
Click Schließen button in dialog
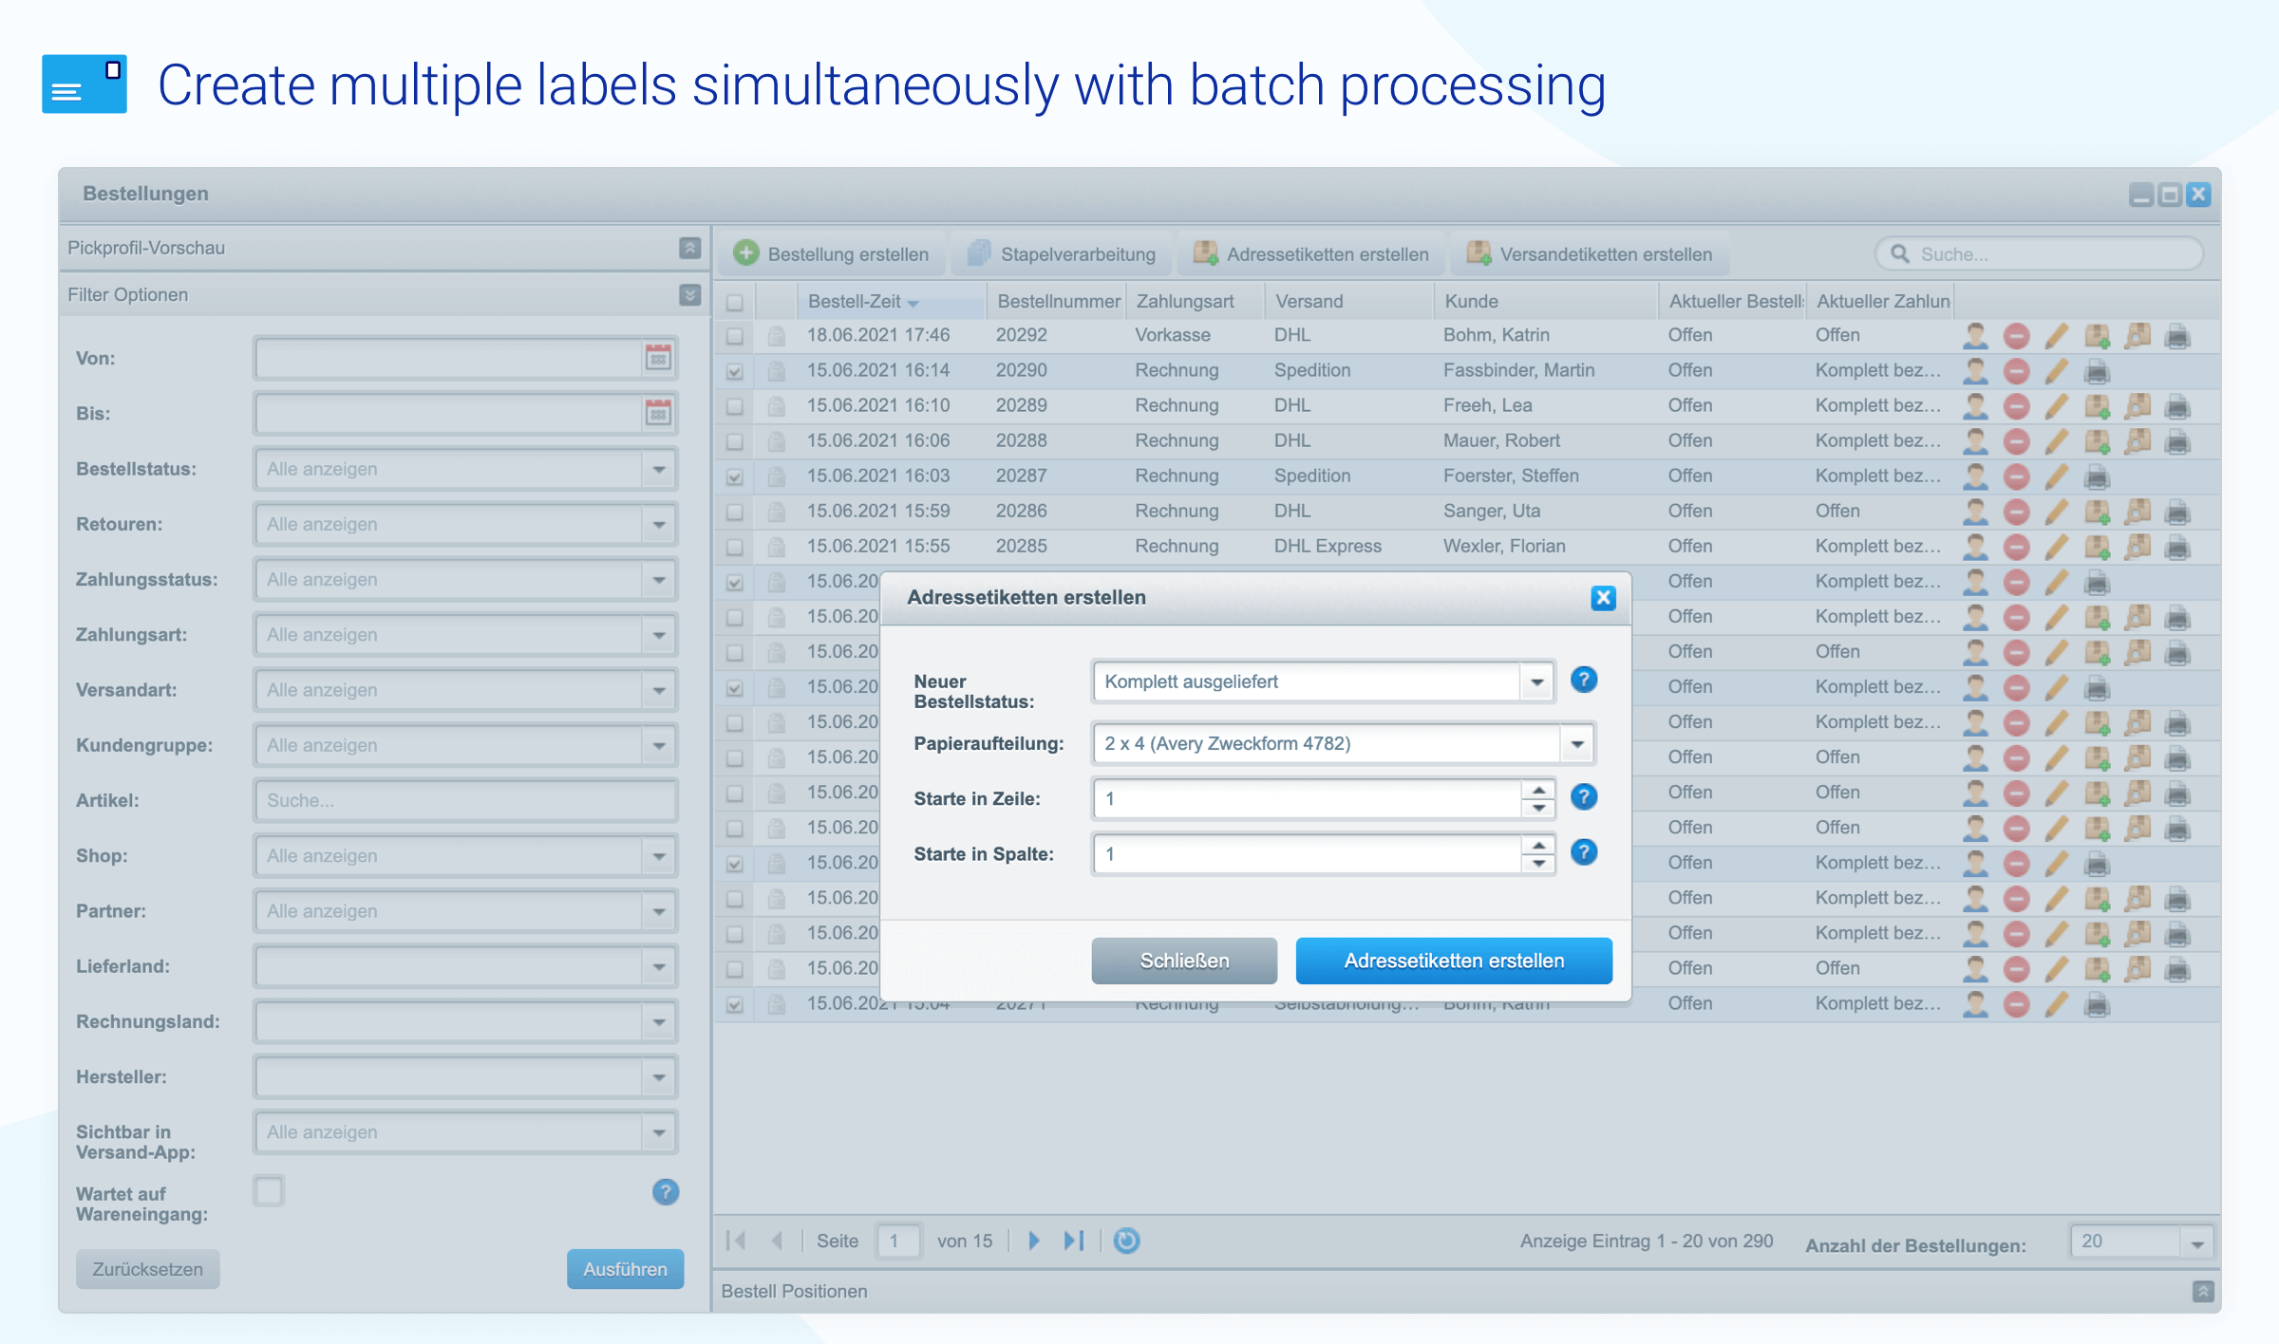(1184, 961)
